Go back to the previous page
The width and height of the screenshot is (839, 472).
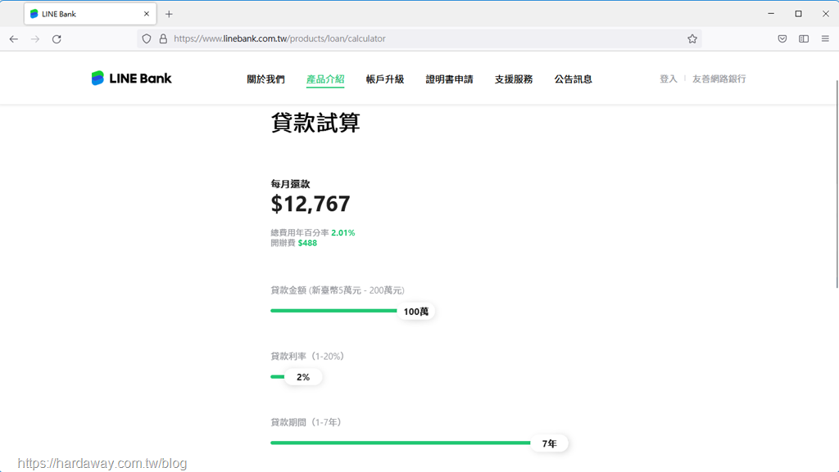click(14, 39)
